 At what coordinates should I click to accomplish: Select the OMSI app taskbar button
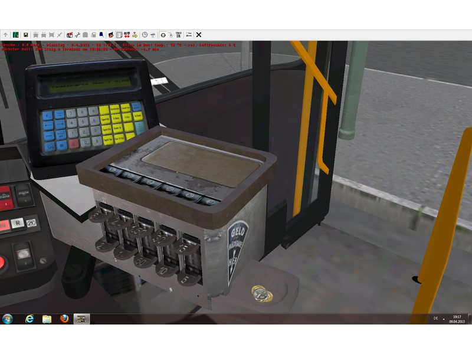[x=81, y=319]
